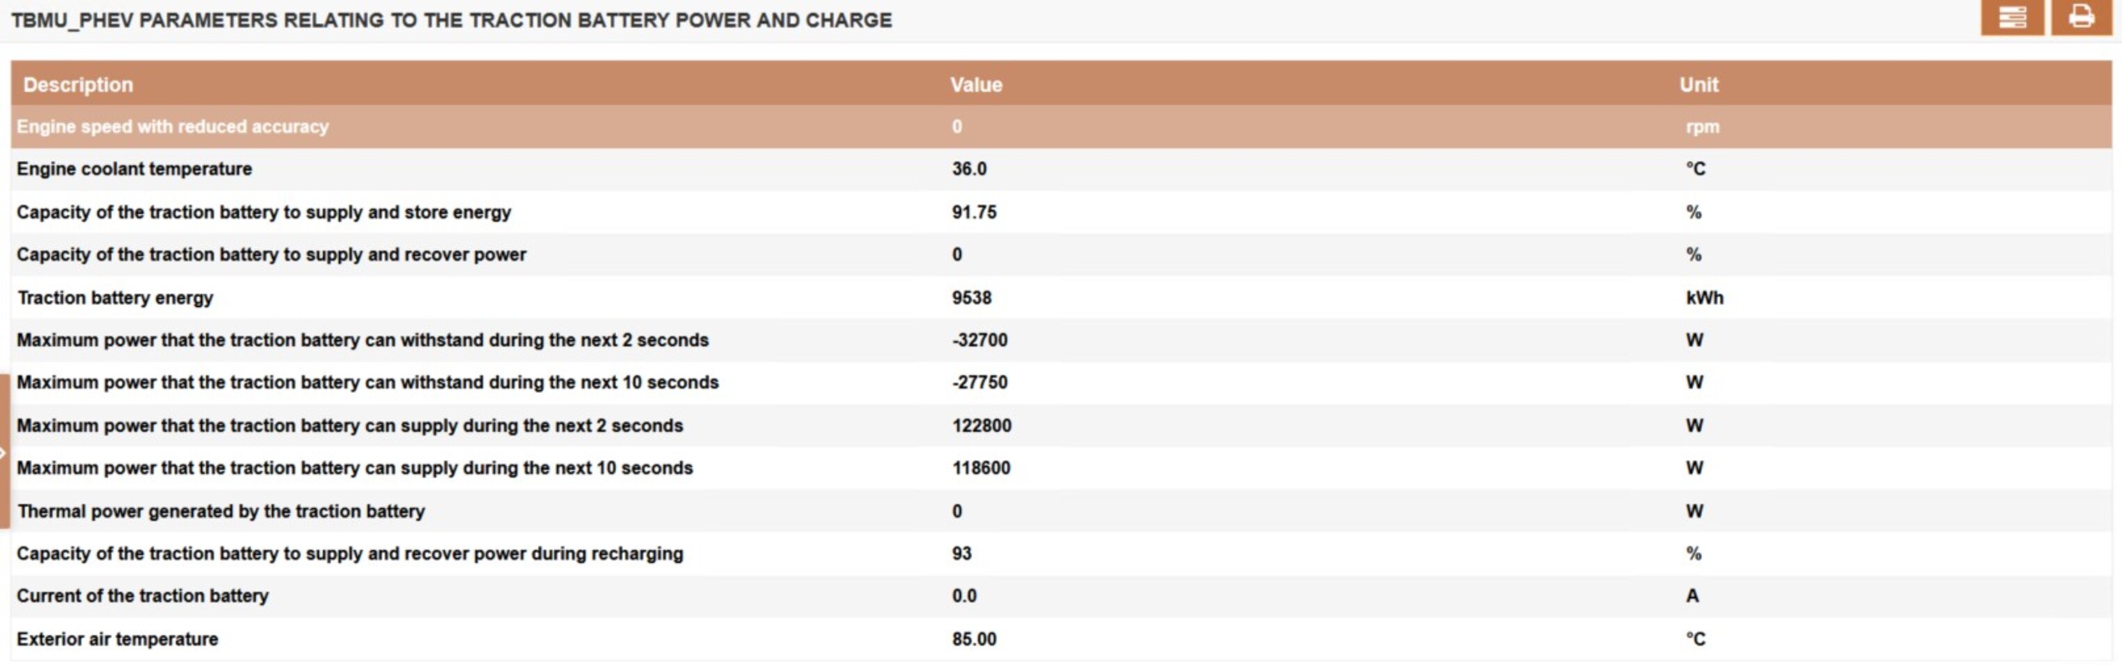Click the Value column header

tap(976, 85)
